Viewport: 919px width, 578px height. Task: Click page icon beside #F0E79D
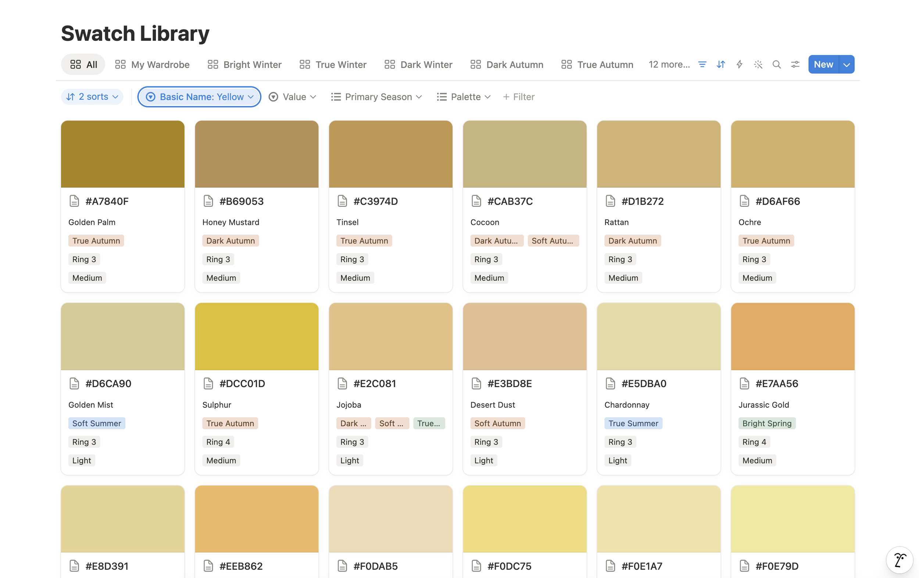744,566
